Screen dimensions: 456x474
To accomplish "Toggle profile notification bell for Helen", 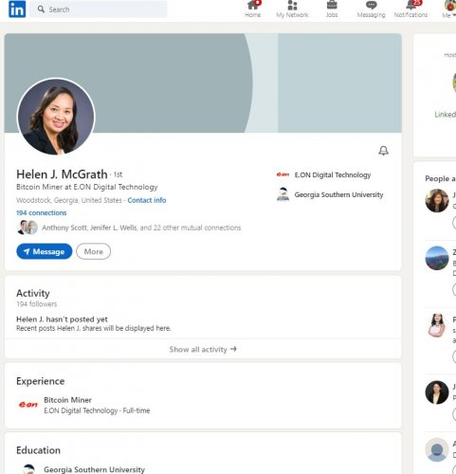I will [x=383, y=151].
